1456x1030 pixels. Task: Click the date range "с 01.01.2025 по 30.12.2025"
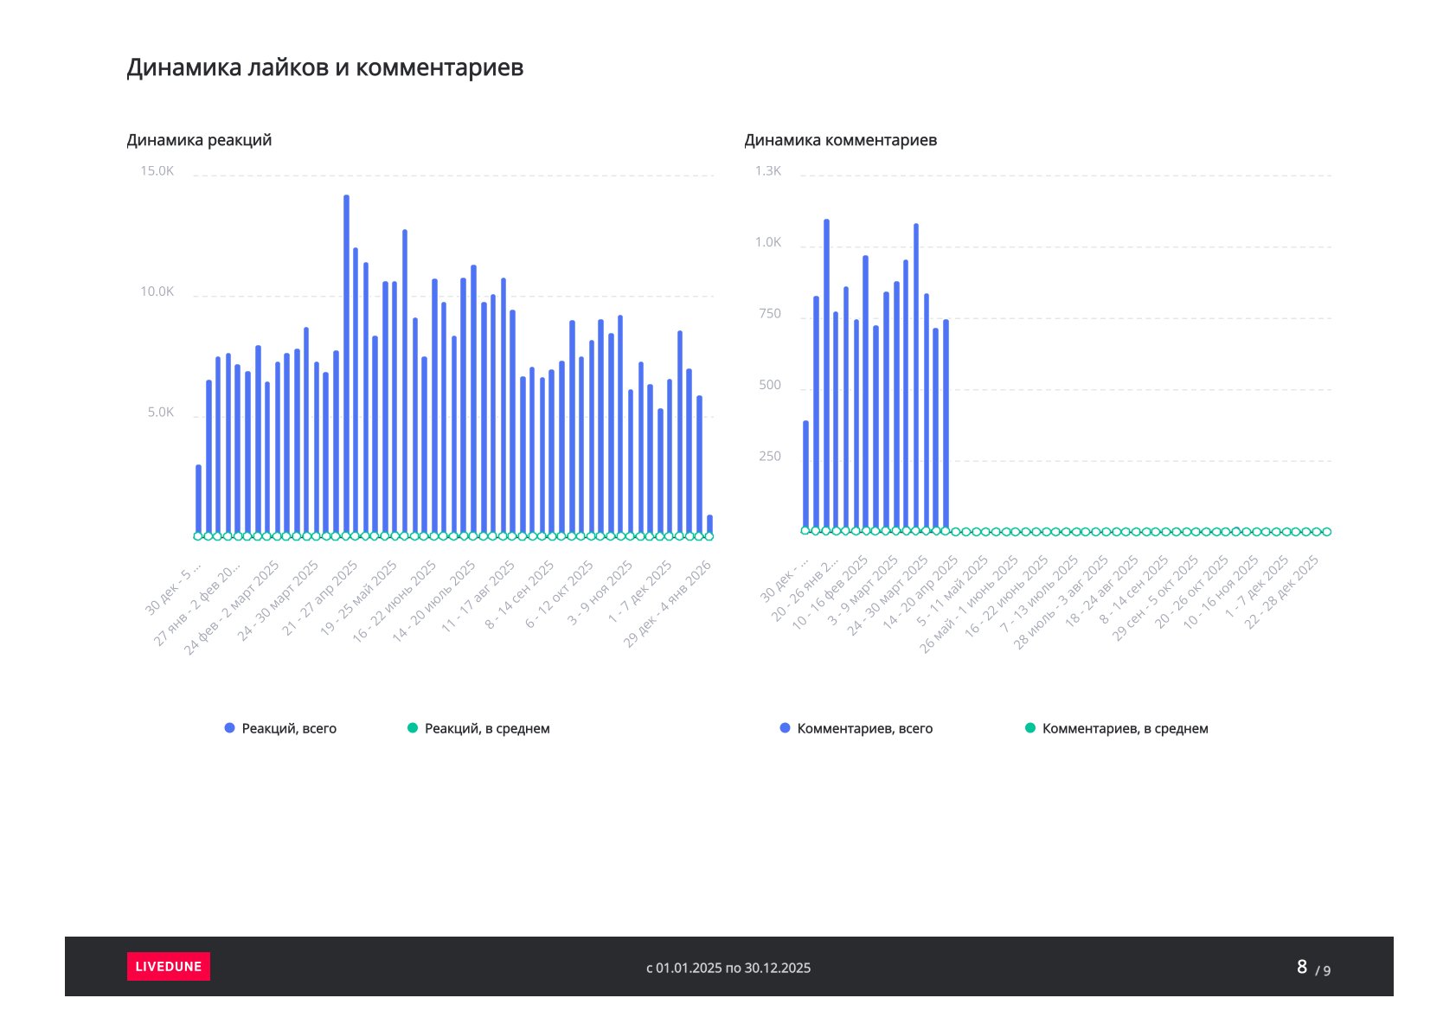click(728, 968)
